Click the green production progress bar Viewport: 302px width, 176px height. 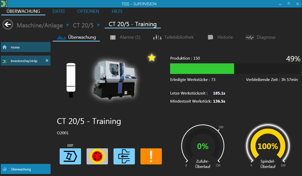202,69
